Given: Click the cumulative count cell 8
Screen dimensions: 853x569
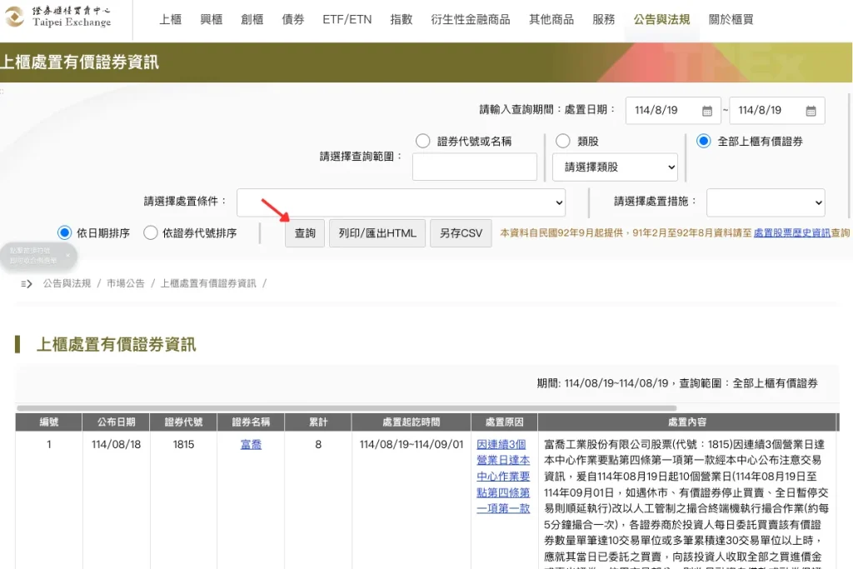Looking at the screenshot, I should click(318, 444).
